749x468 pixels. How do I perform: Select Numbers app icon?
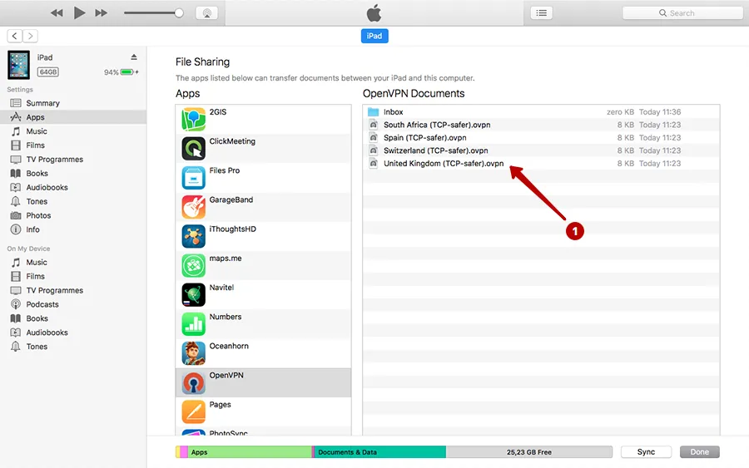193,324
